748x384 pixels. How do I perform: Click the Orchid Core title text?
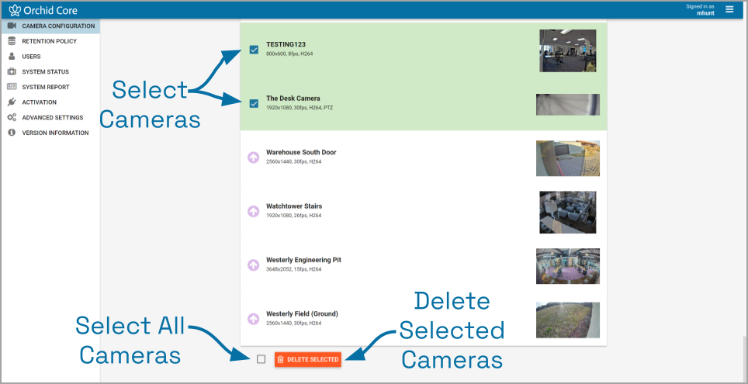click(50, 10)
